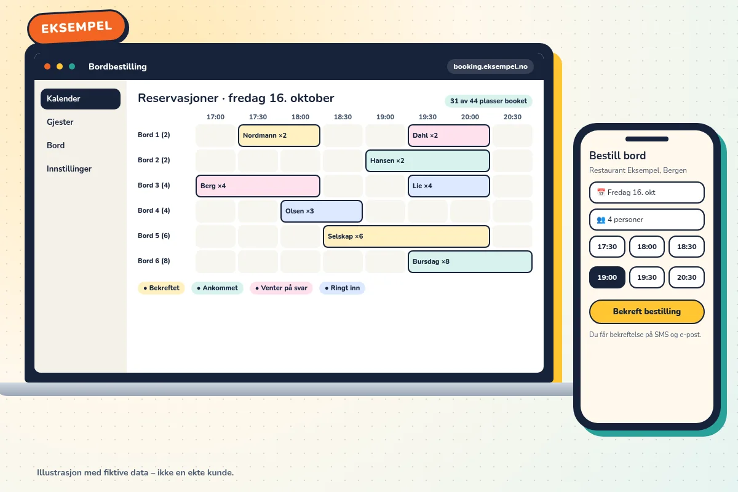Click the Bekreftet status legend chip
Image resolution: width=738 pixels, height=492 pixels.
click(161, 288)
